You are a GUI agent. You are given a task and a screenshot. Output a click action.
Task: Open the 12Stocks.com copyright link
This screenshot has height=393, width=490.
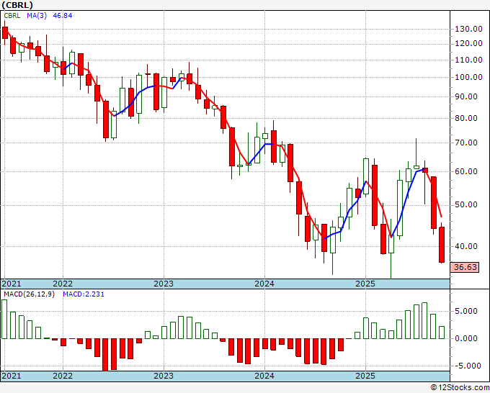460,388
